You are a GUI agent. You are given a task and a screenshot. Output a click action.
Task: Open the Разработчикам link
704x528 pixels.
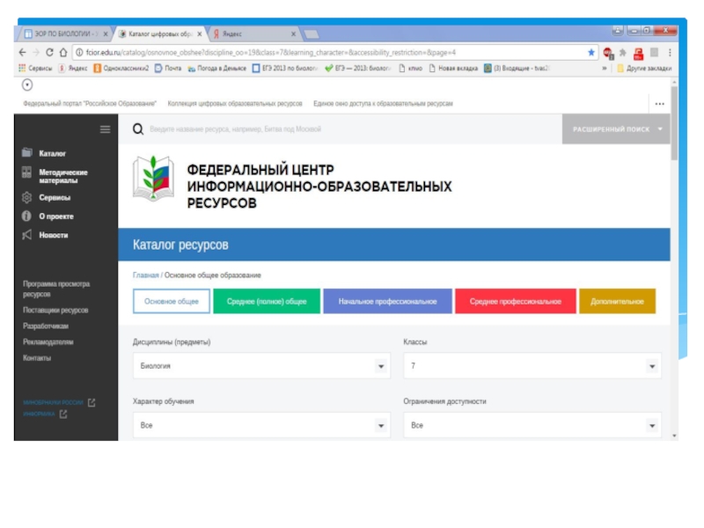(x=46, y=326)
